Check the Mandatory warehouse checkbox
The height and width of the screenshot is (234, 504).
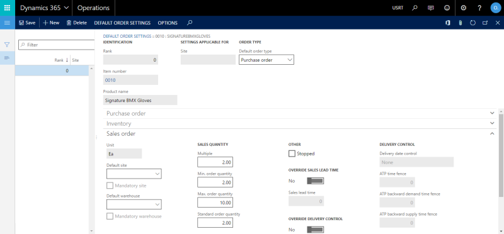click(110, 216)
